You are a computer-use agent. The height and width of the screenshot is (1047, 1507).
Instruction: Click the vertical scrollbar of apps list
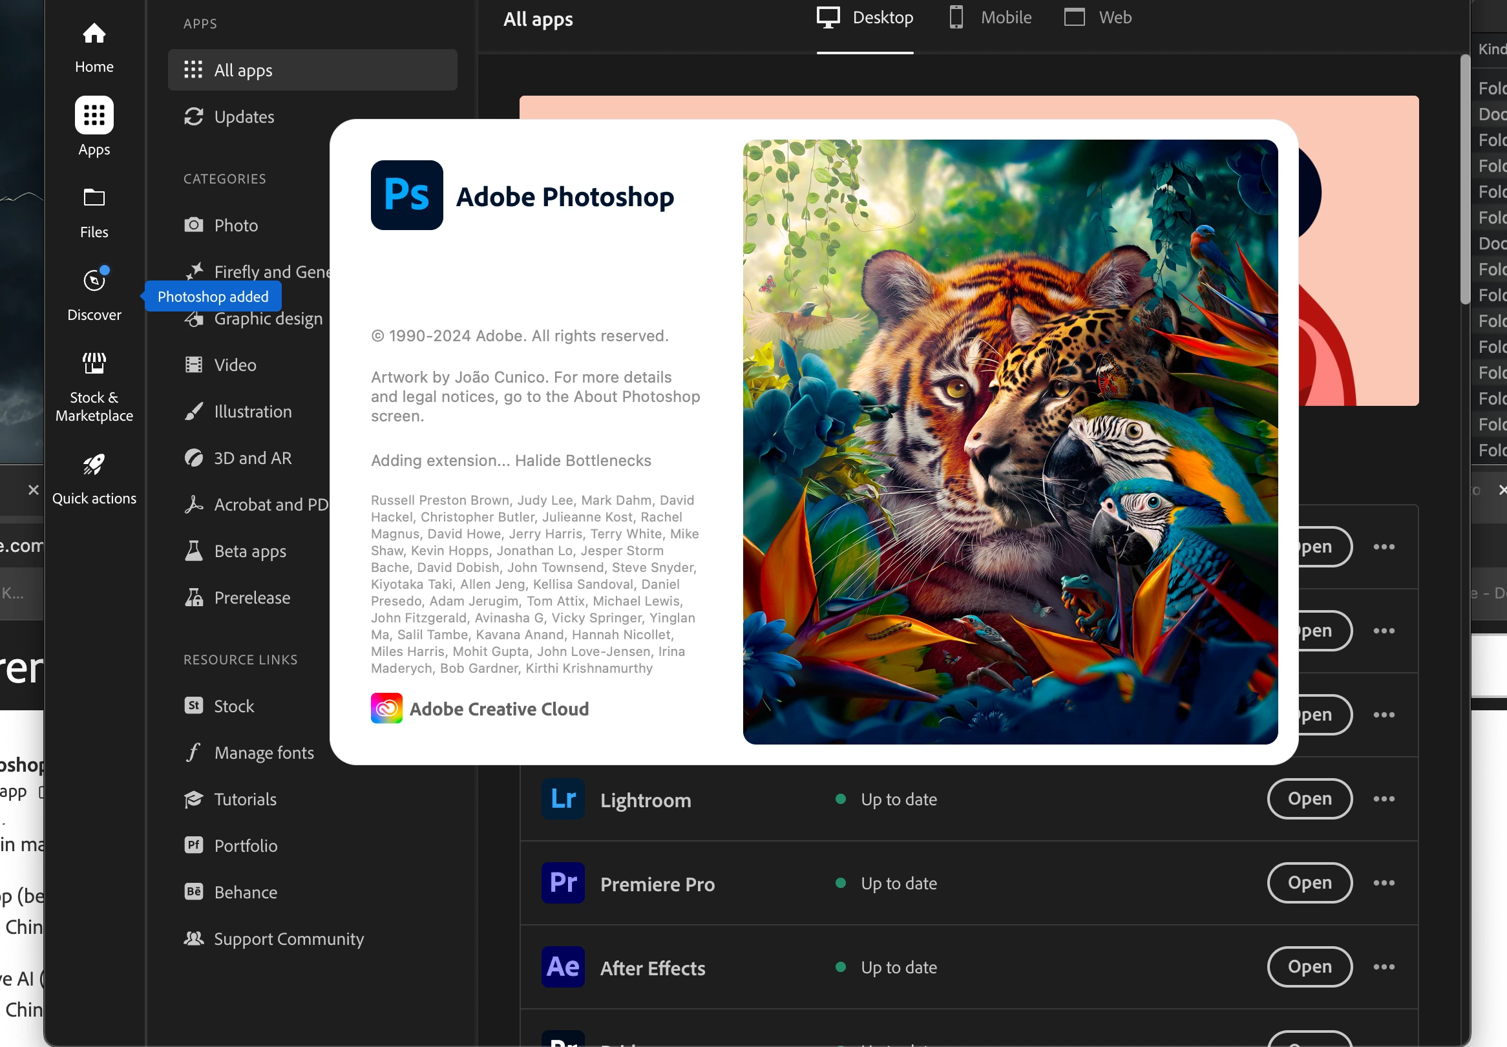1465,180
